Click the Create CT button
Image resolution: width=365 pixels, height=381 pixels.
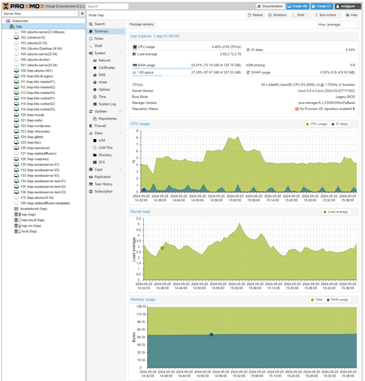(322, 6)
